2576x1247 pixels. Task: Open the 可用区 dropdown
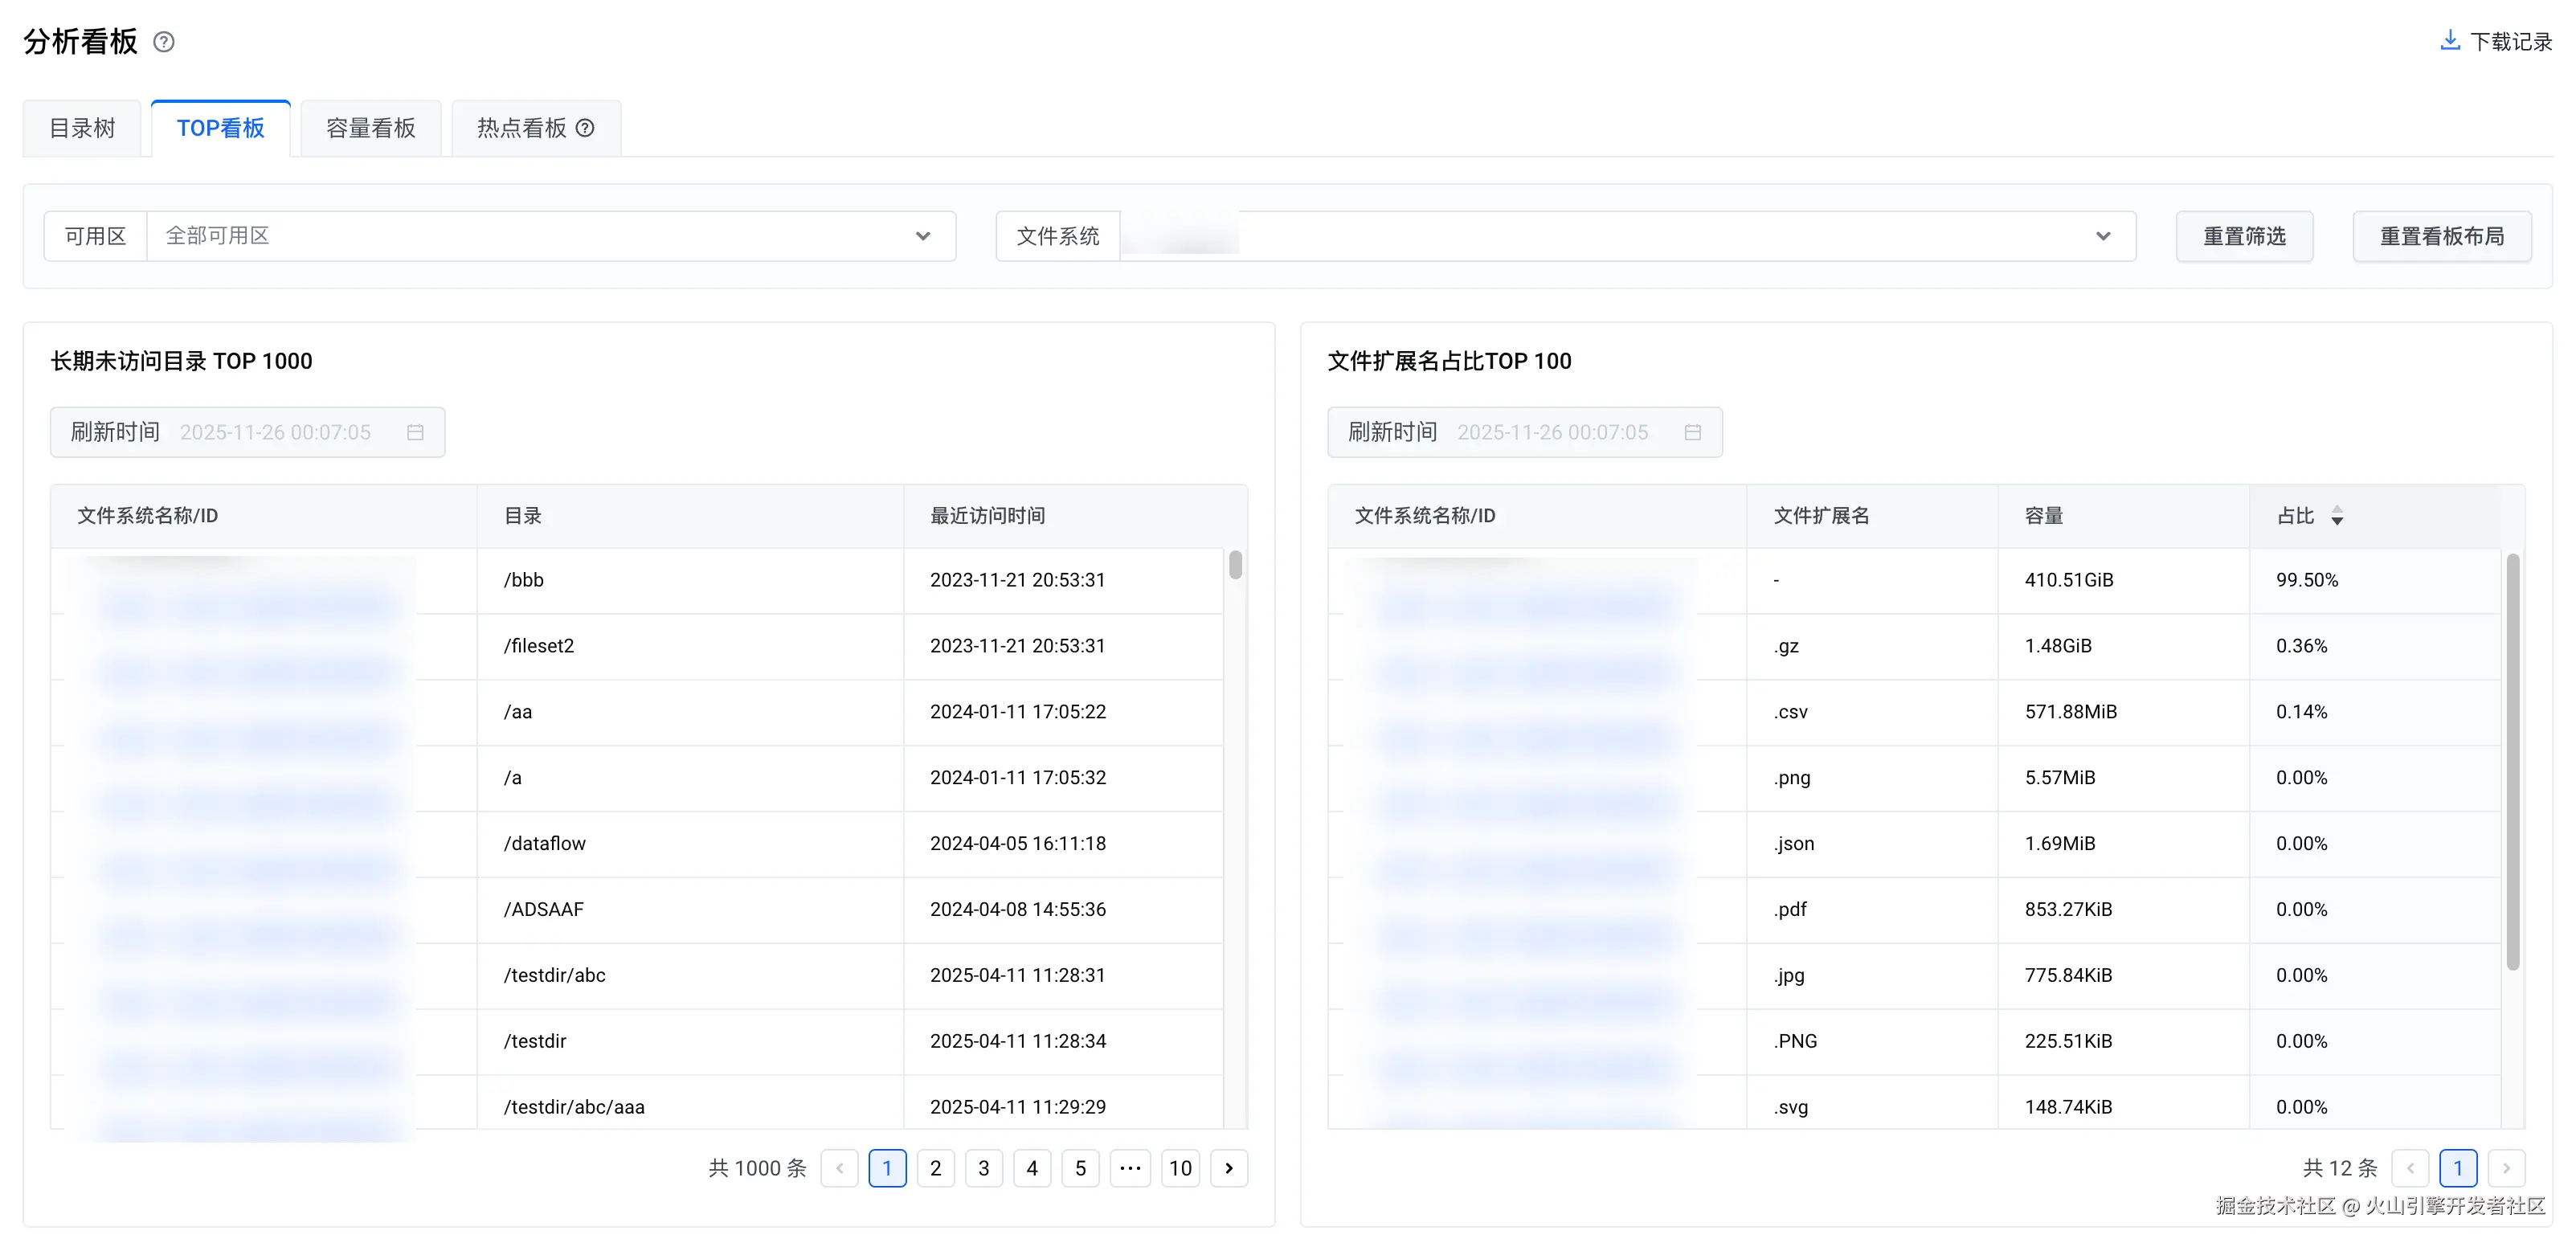click(x=550, y=236)
